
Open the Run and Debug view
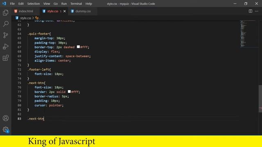point(5,47)
